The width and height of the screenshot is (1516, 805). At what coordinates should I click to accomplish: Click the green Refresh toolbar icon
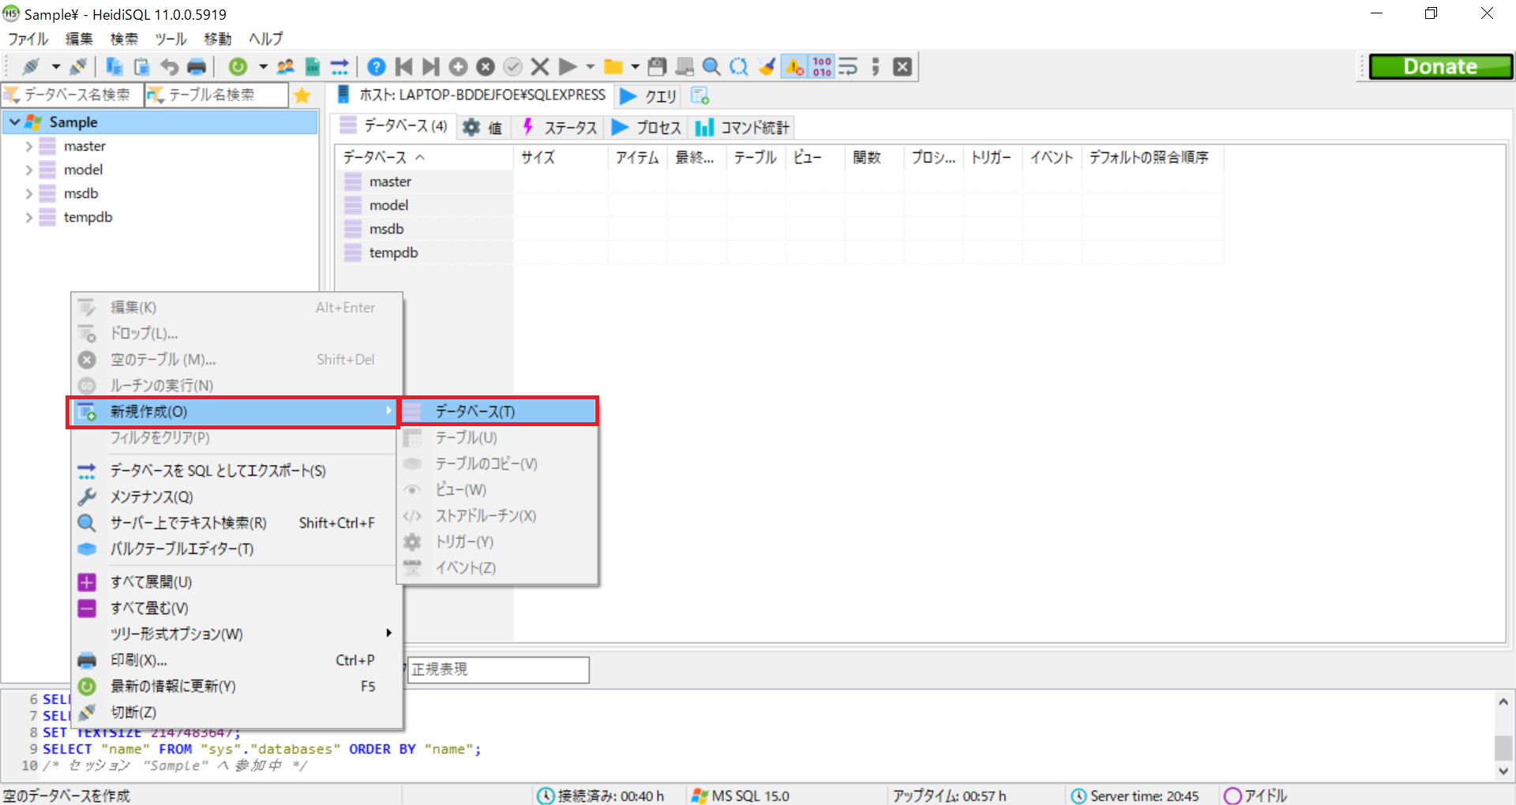pyautogui.click(x=238, y=66)
